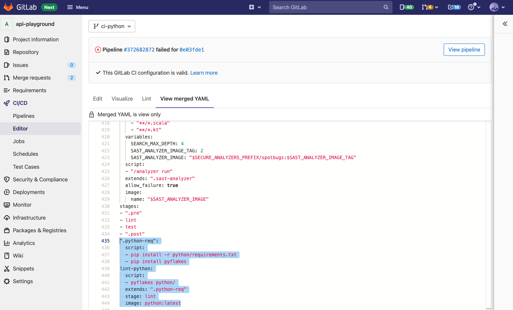513x310 pixels.
Task: Open Analytics chart icon in sidebar
Action: click(x=7, y=243)
